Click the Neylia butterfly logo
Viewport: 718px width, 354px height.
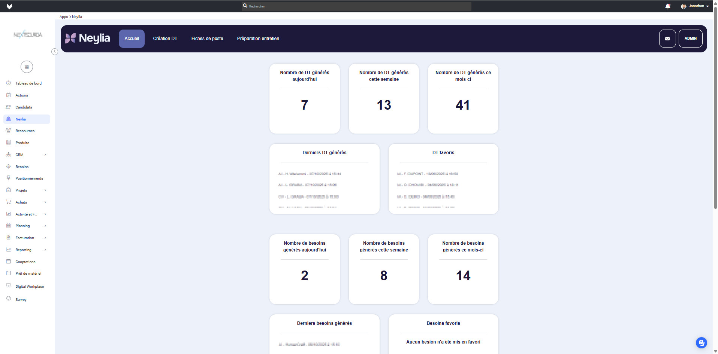[70, 38]
